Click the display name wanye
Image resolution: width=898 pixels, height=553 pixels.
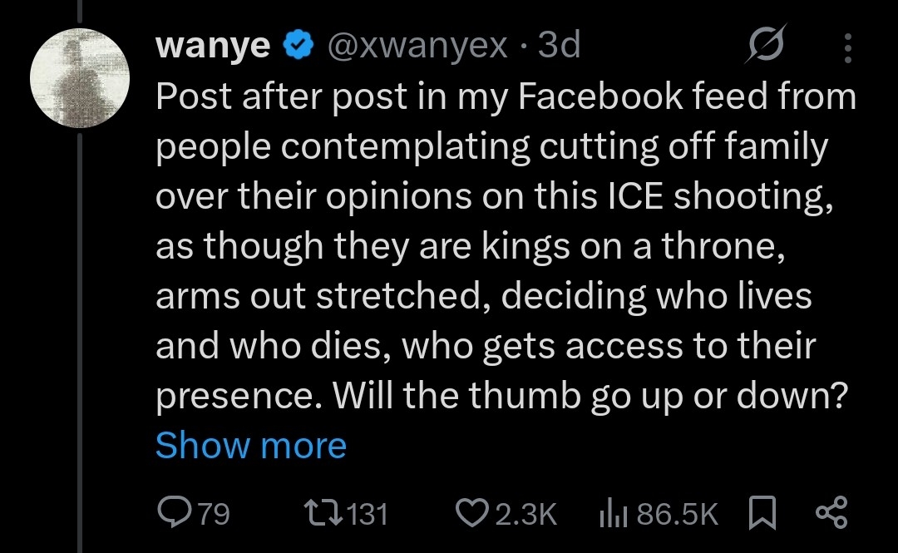coord(212,47)
